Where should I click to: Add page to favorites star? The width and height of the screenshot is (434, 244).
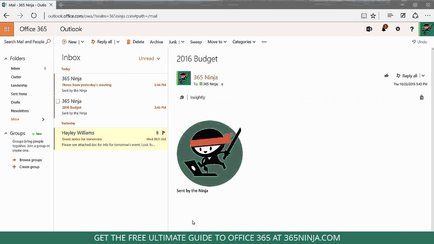pyautogui.click(x=373, y=16)
